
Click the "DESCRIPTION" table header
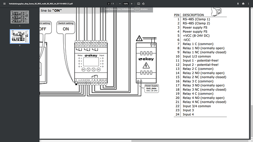click(193, 15)
